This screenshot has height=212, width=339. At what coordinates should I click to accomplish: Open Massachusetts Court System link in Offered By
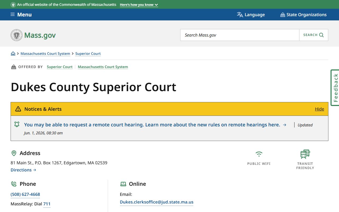103,67
